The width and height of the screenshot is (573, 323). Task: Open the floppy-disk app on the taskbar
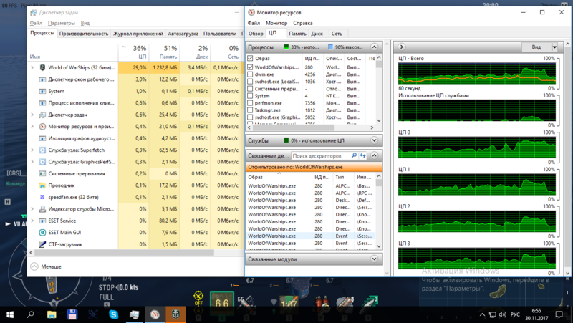coord(72,314)
